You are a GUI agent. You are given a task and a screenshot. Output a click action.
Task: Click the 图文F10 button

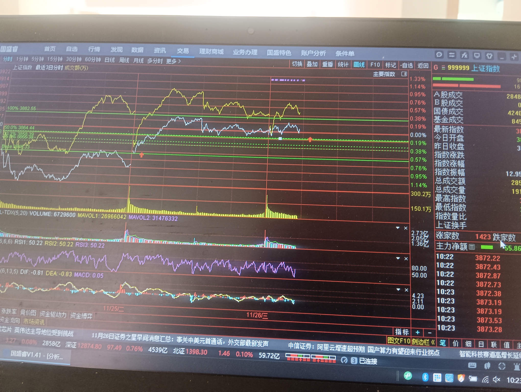tap(399, 341)
